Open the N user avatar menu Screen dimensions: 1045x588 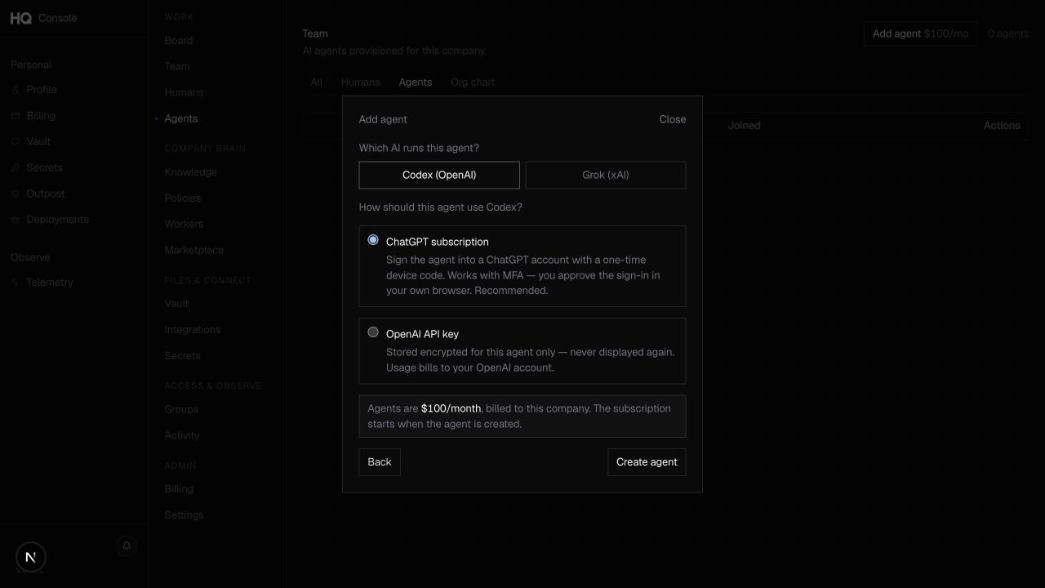click(31, 557)
